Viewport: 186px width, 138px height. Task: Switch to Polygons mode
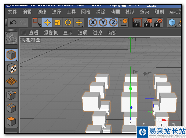[11, 121]
